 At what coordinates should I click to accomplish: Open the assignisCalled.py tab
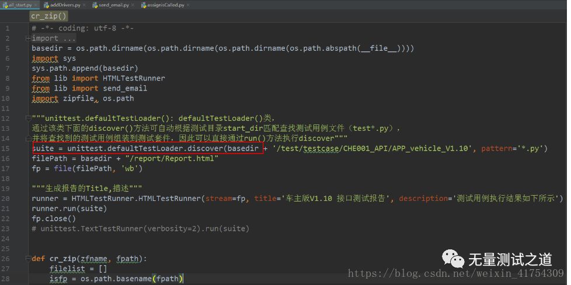pos(166,5)
